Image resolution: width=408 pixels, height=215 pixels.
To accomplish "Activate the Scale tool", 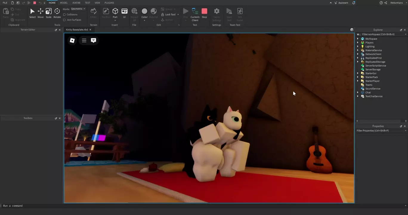I will click(x=49, y=13).
